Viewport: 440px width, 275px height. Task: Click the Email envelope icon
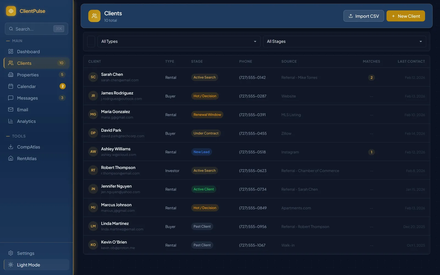pyautogui.click(x=11, y=109)
